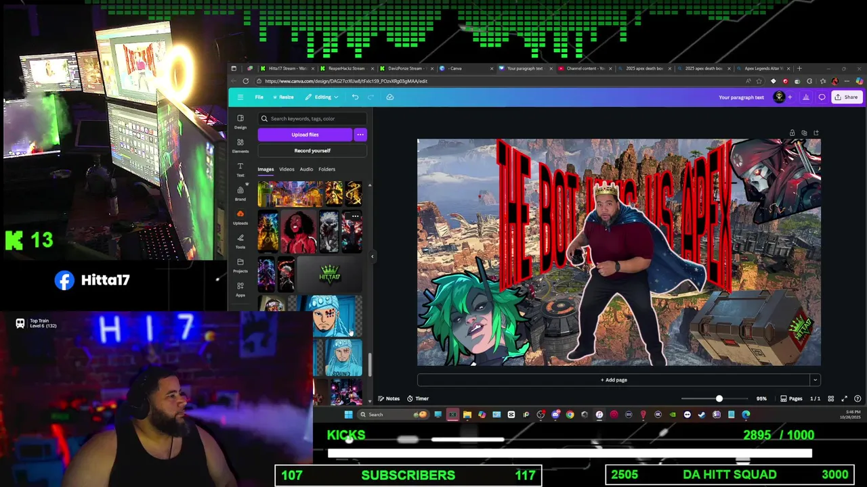The height and width of the screenshot is (487, 867).
Task: Switch to the Audio tab
Action: tap(306, 169)
